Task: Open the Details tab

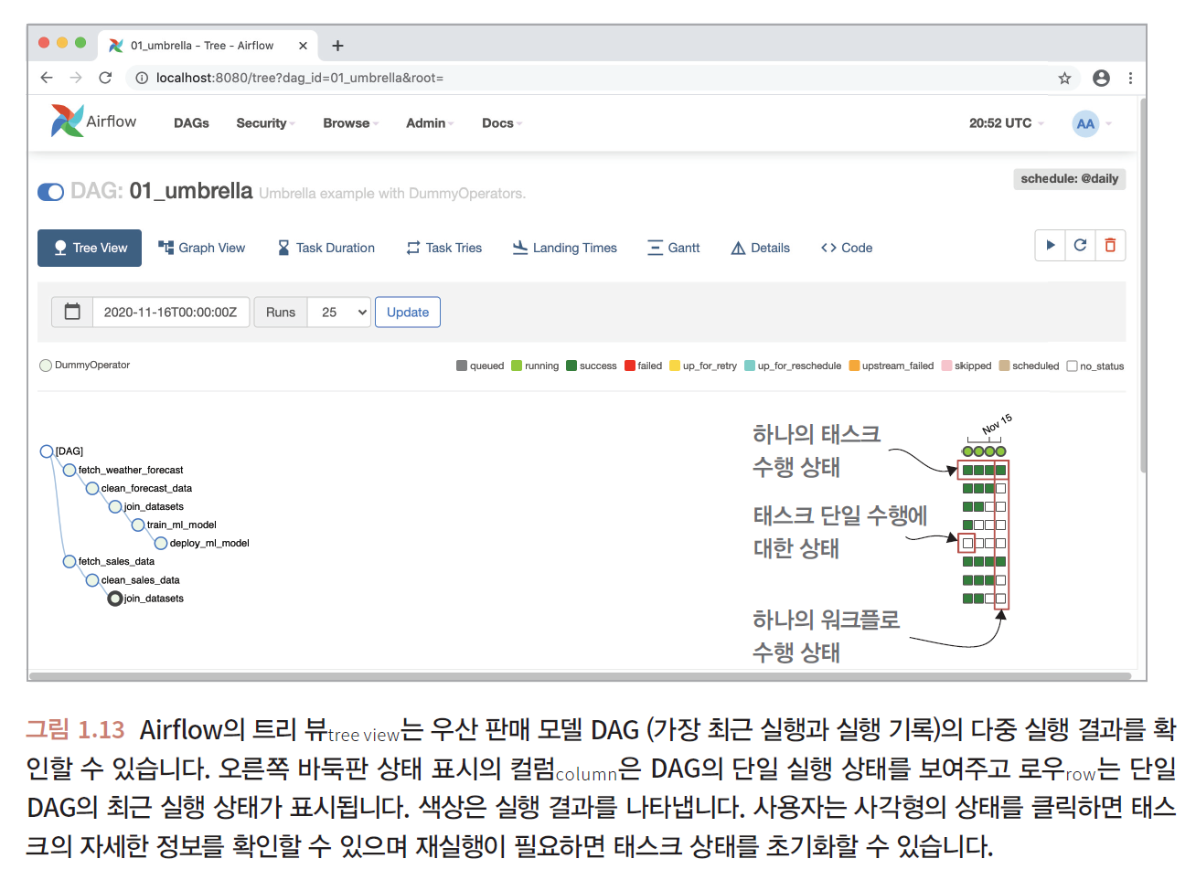Action: [x=760, y=248]
